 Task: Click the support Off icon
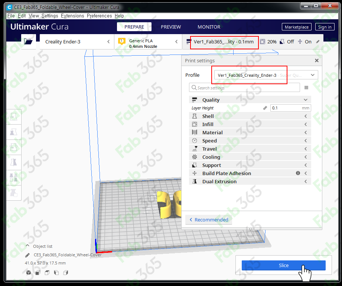click(x=282, y=42)
